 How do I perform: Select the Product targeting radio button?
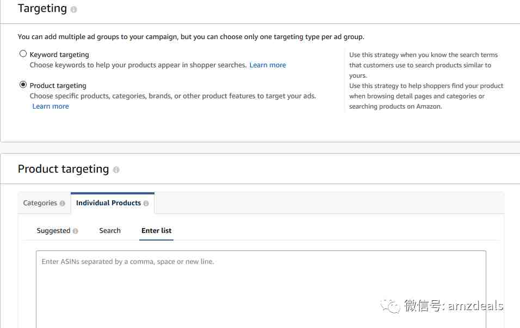pos(23,85)
